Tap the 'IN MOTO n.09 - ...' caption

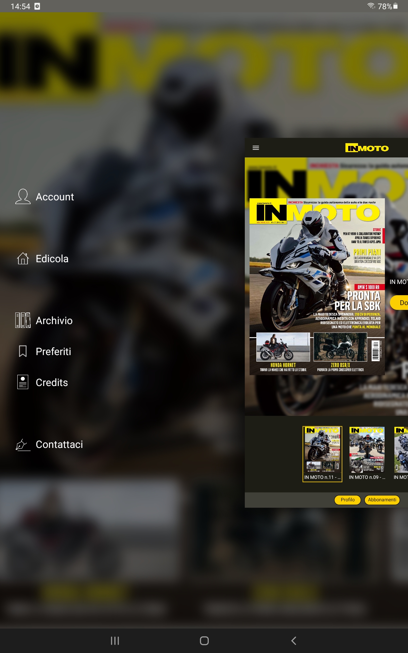click(367, 477)
